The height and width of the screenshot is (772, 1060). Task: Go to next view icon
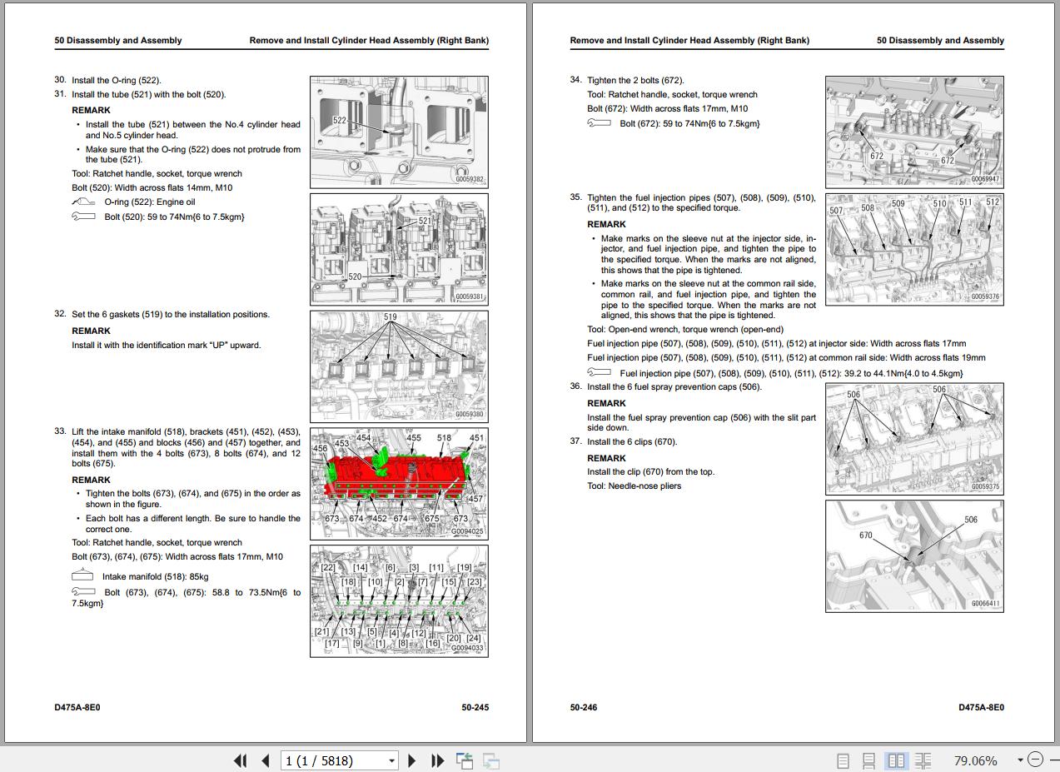coord(491,760)
